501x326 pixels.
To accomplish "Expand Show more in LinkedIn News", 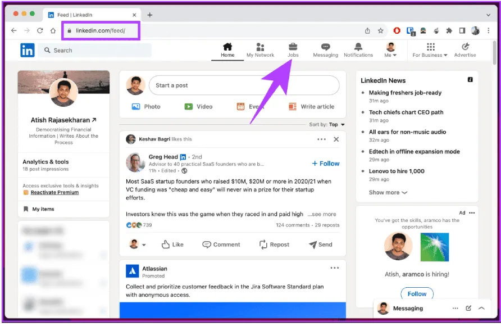I will pos(388,192).
